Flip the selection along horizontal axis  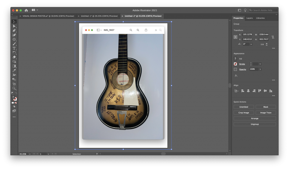coord(262,44)
